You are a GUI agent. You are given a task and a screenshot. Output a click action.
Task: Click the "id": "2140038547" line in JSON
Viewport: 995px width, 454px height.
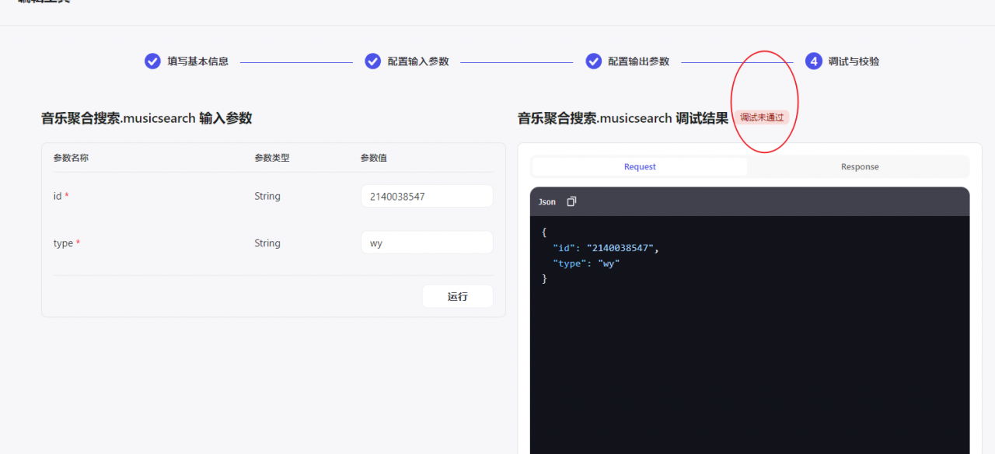[606, 248]
